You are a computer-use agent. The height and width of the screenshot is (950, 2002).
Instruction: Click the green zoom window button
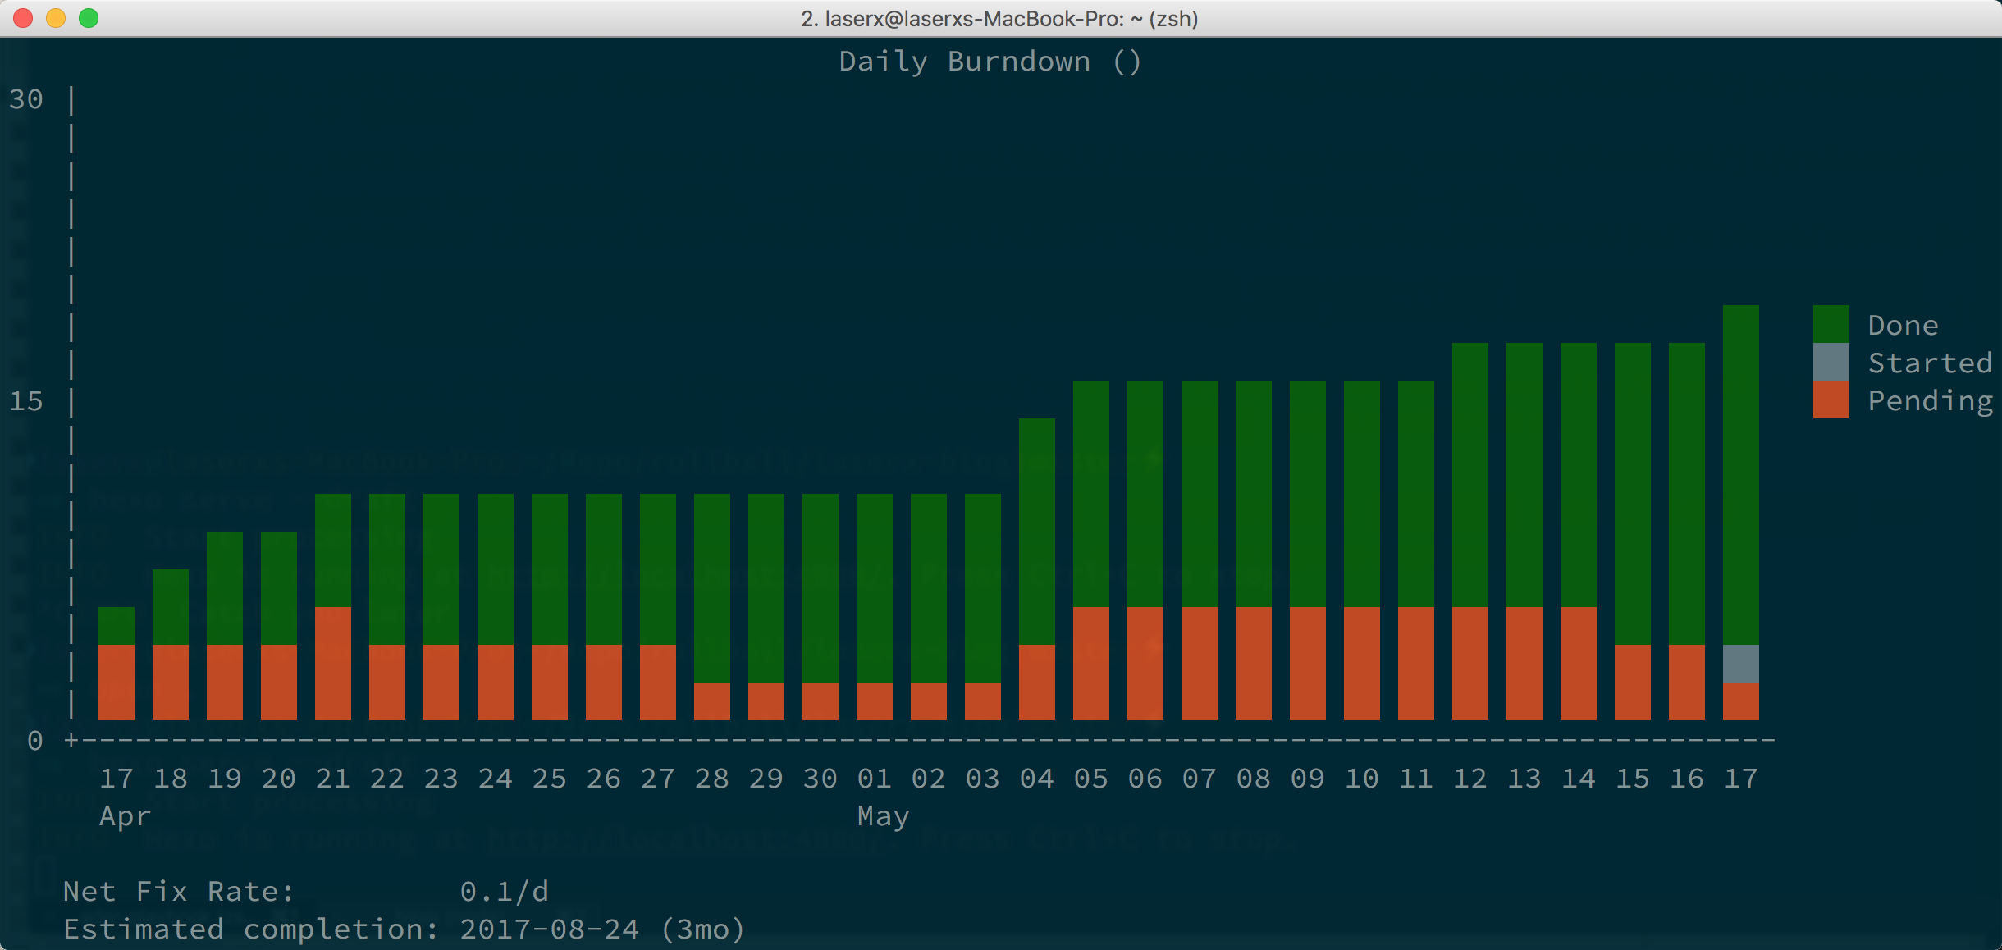tap(89, 18)
